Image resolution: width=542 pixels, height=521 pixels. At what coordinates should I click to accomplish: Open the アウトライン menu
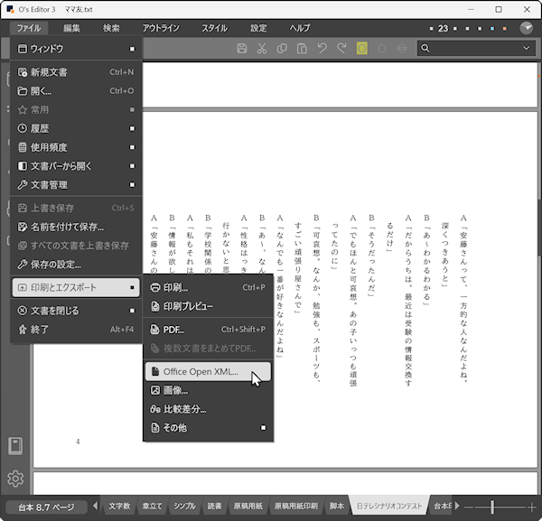coord(160,28)
